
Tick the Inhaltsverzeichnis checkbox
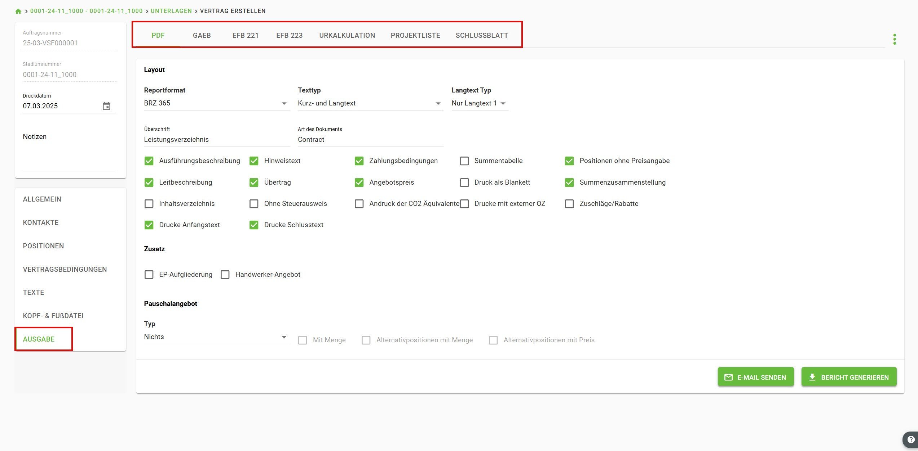click(x=149, y=204)
